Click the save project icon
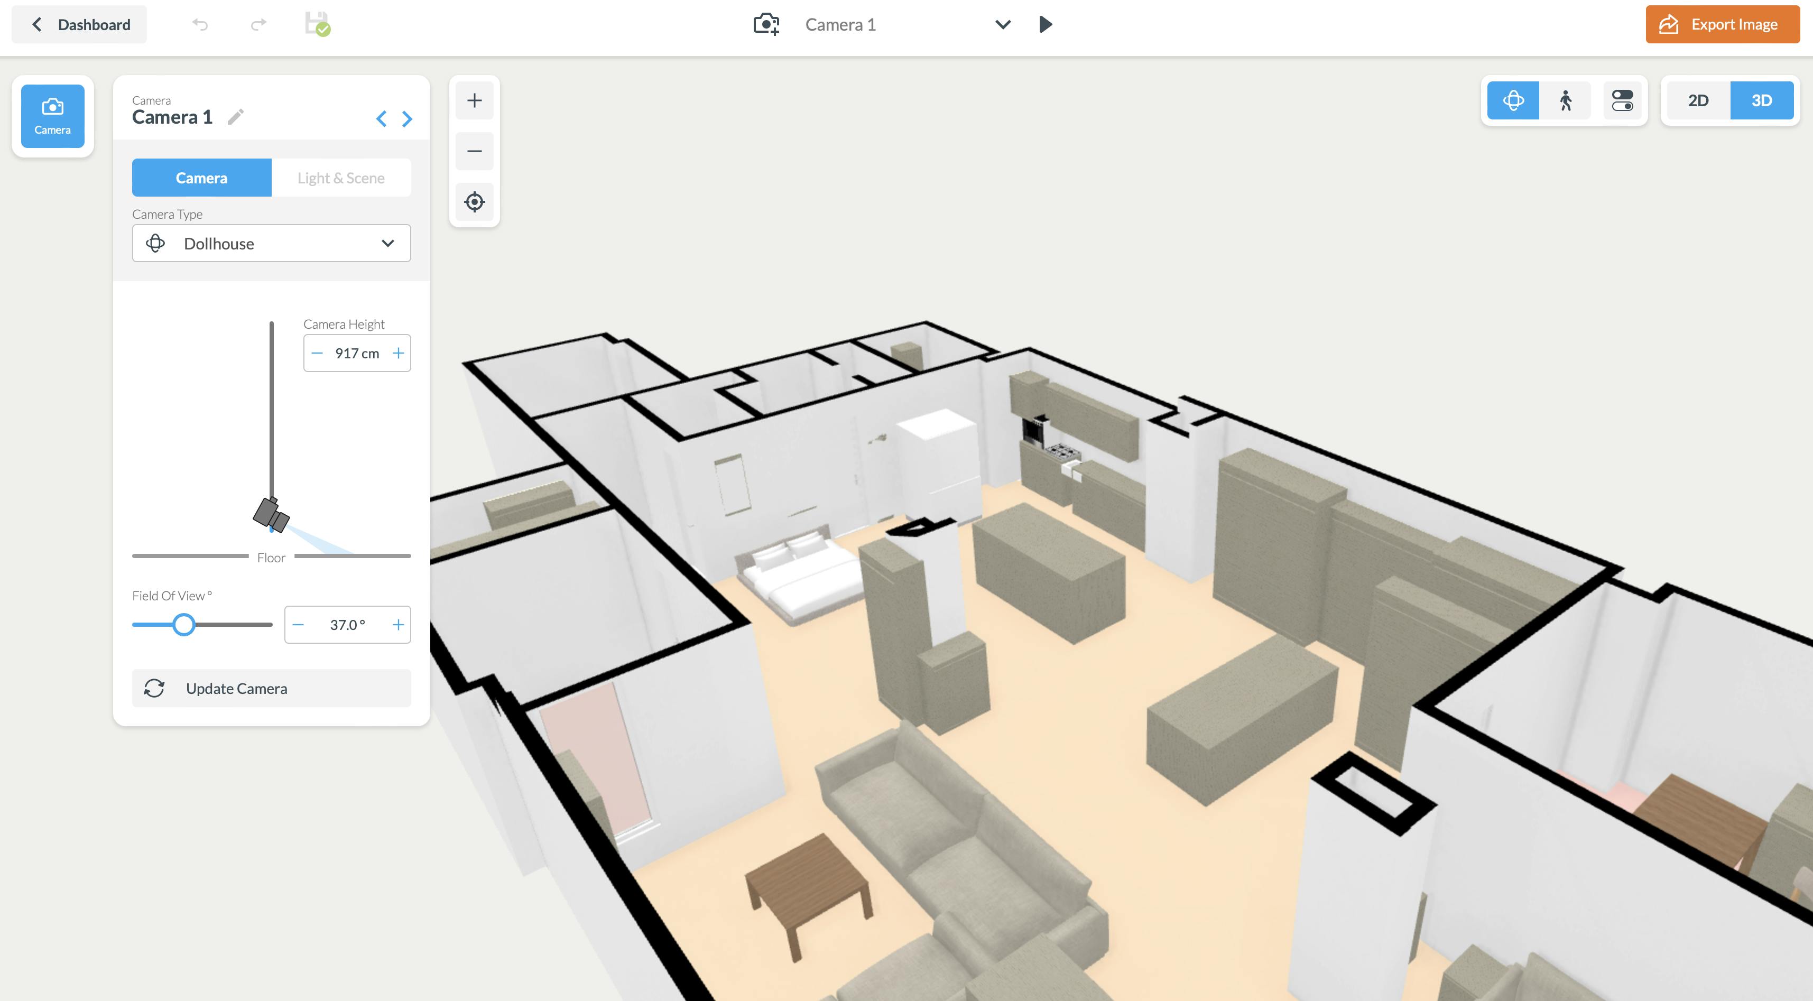This screenshot has height=1001, width=1813. 318,24
